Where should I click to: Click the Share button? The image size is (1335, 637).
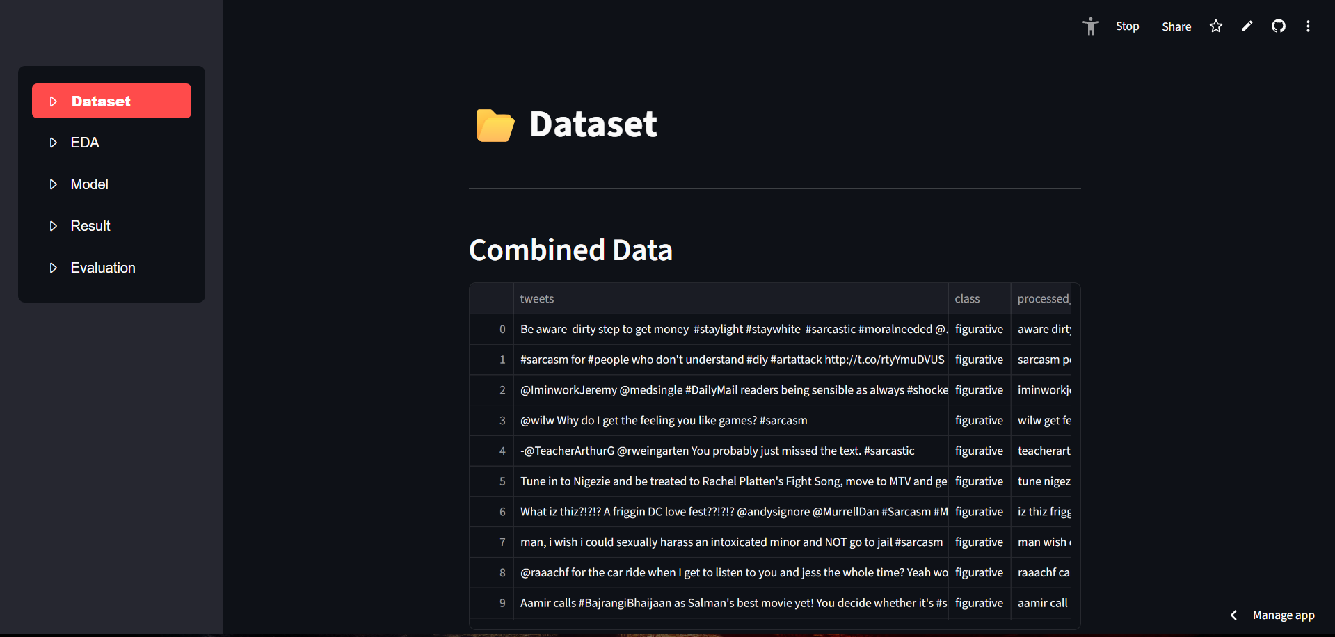tap(1176, 26)
